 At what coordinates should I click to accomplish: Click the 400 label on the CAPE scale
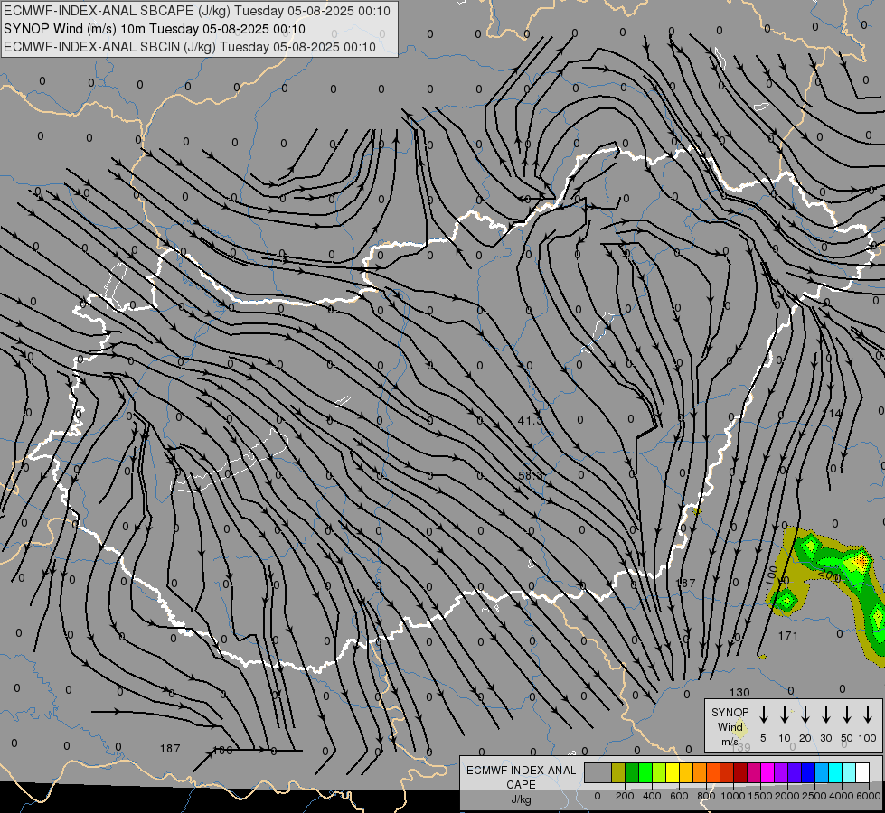point(652,796)
